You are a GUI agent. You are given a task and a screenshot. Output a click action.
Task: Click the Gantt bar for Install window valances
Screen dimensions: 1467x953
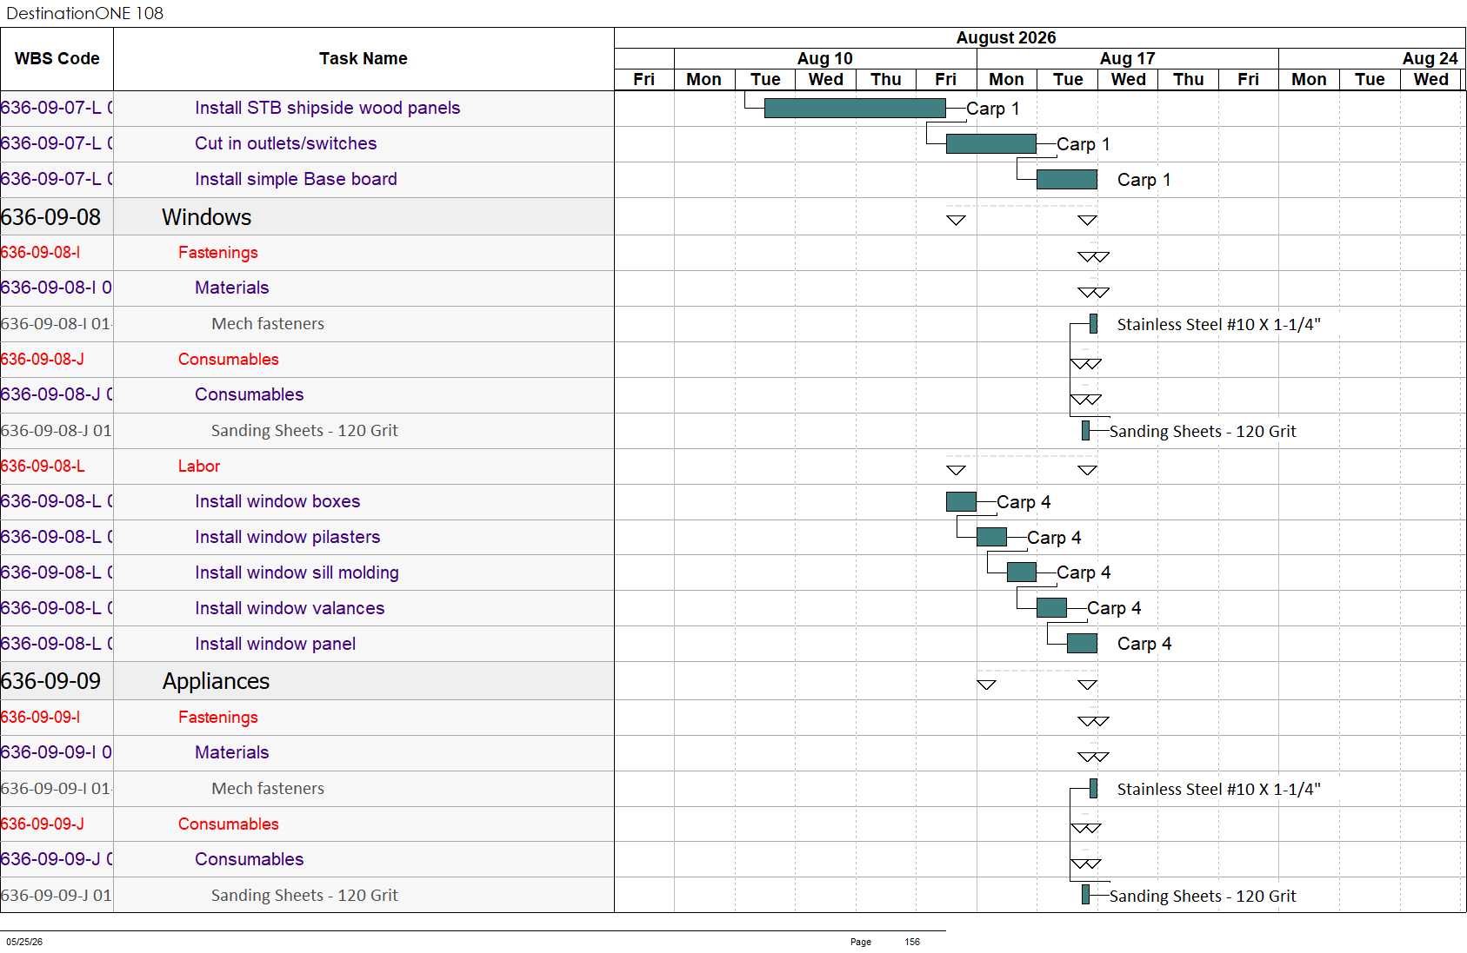(1052, 607)
